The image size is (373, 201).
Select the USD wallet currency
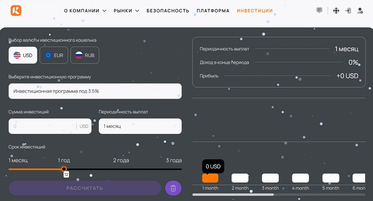point(23,55)
